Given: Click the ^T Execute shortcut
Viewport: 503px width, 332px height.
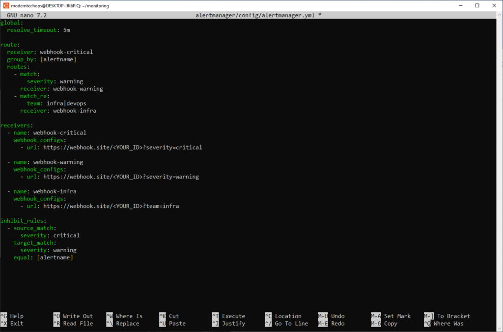Looking at the screenshot, I should (x=229, y=316).
